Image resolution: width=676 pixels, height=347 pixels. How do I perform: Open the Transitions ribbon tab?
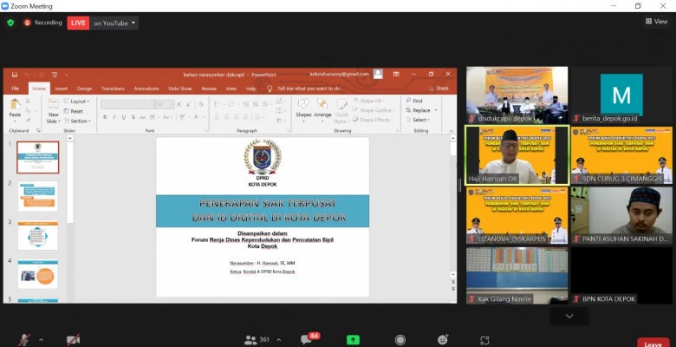[113, 88]
